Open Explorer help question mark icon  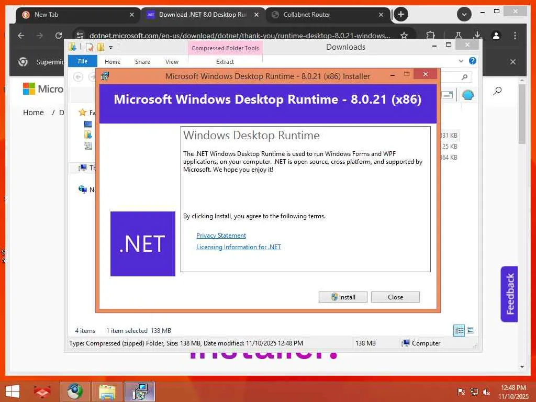(x=473, y=61)
